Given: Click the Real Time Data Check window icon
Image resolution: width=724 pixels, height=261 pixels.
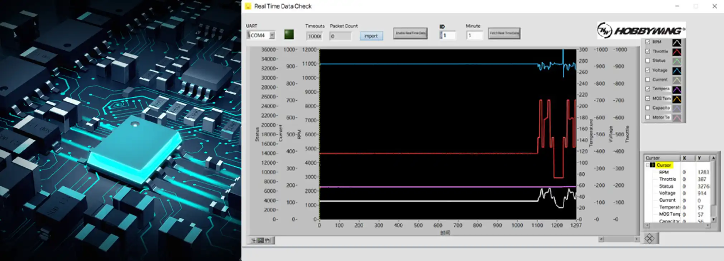Looking at the screenshot, I should (x=248, y=6).
